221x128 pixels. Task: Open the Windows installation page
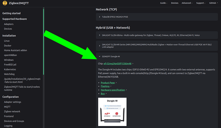tap(9, 60)
